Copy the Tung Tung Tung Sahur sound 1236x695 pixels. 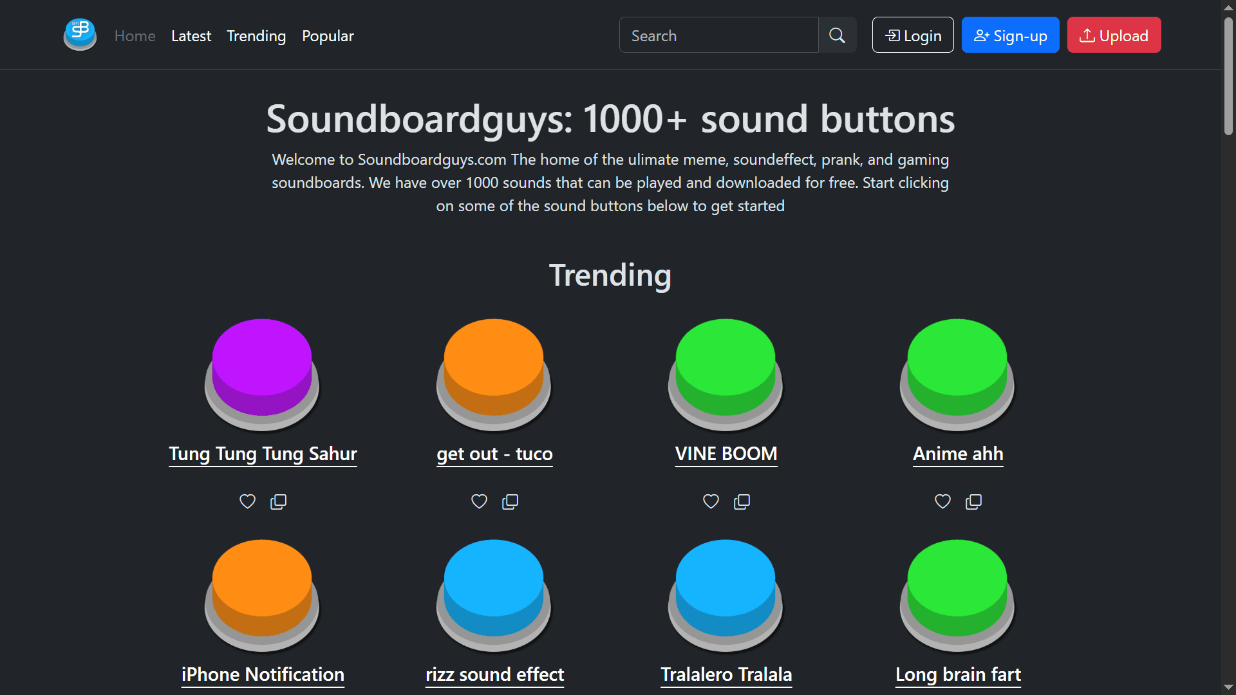278,501
